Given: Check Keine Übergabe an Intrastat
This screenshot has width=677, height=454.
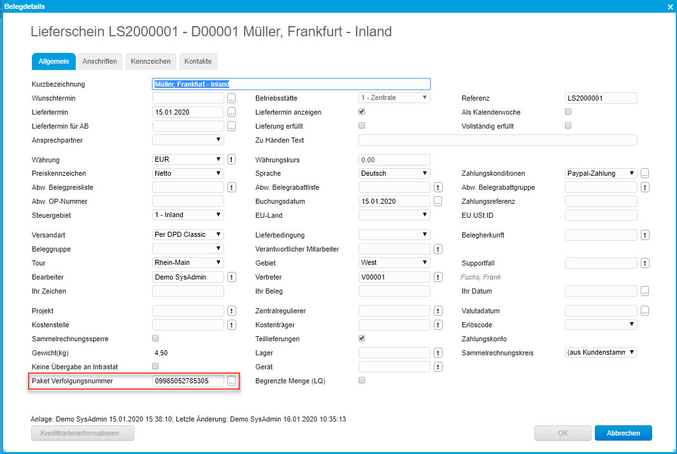Looking at the screenshot, I should (155, 366).
